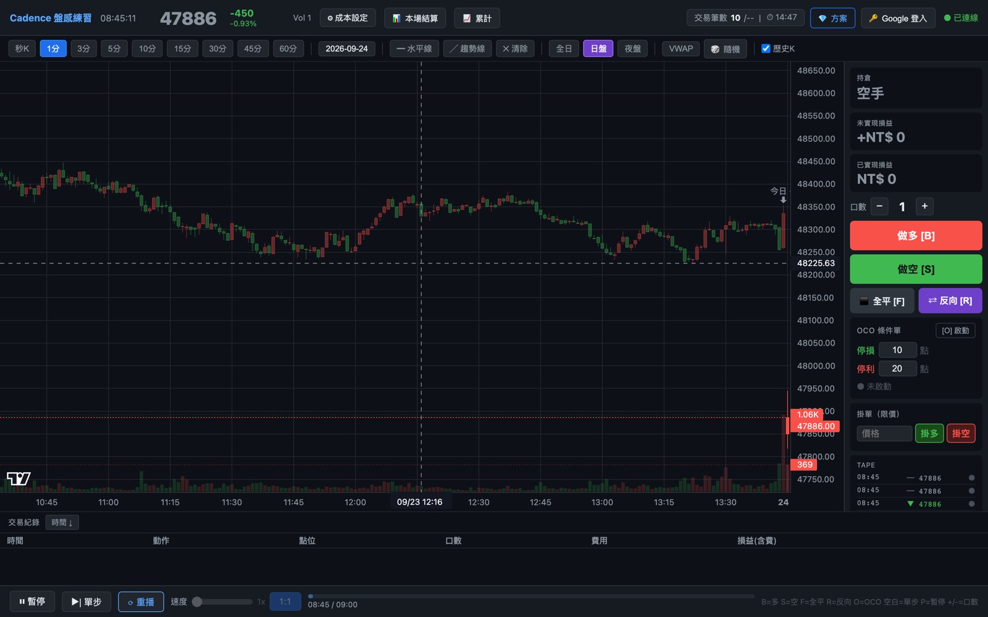Viewport: 988px width, 617px height.
Task: Close all positions with 全平 [F]
Action: 882,301
